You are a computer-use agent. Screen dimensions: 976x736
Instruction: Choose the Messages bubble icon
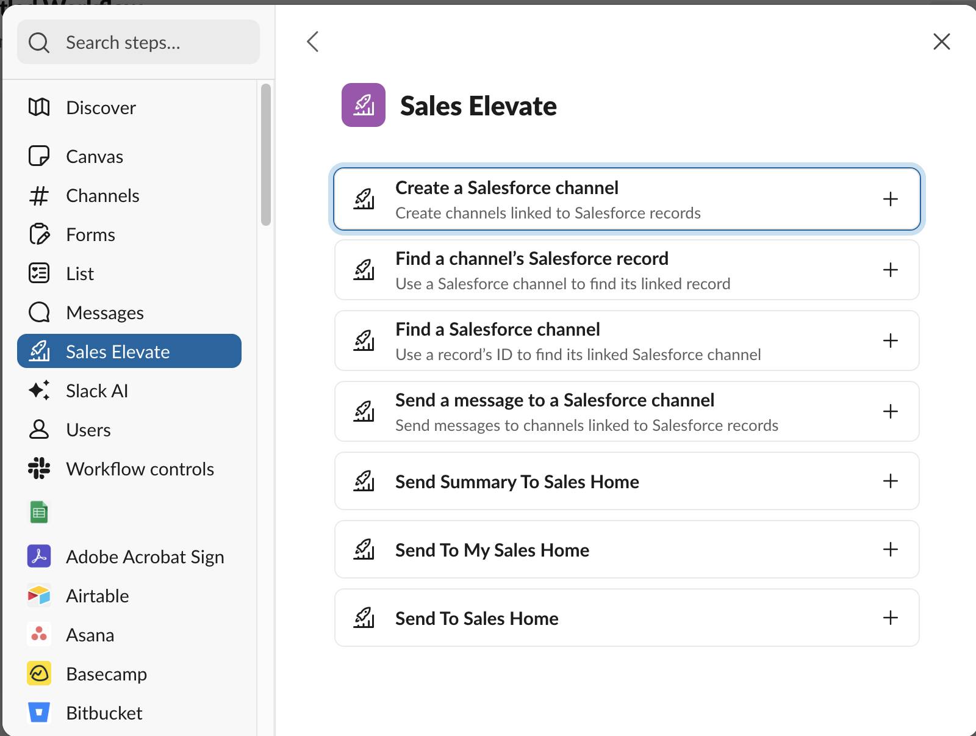[39, 312]
